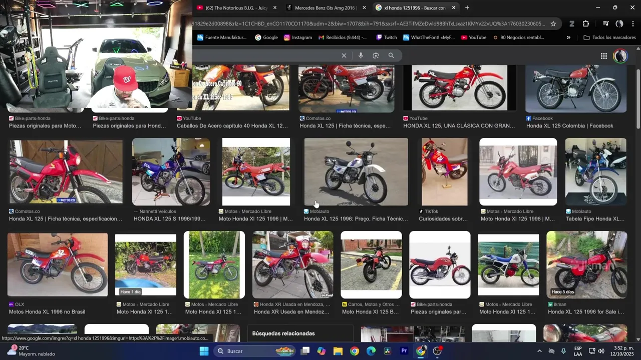Open Google bookmark
The height and width of the screenshot is (360, 641).
(x=266, y=37)
